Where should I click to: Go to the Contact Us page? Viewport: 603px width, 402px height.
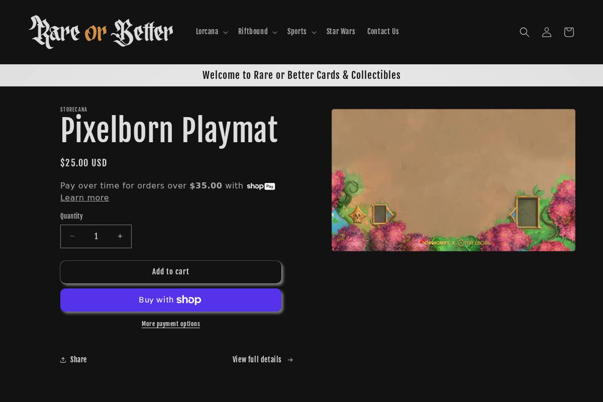click(383, 32)
